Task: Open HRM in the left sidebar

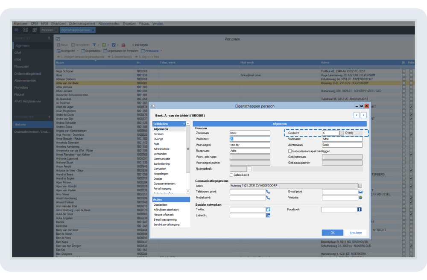Action: (x=18, y=60)
